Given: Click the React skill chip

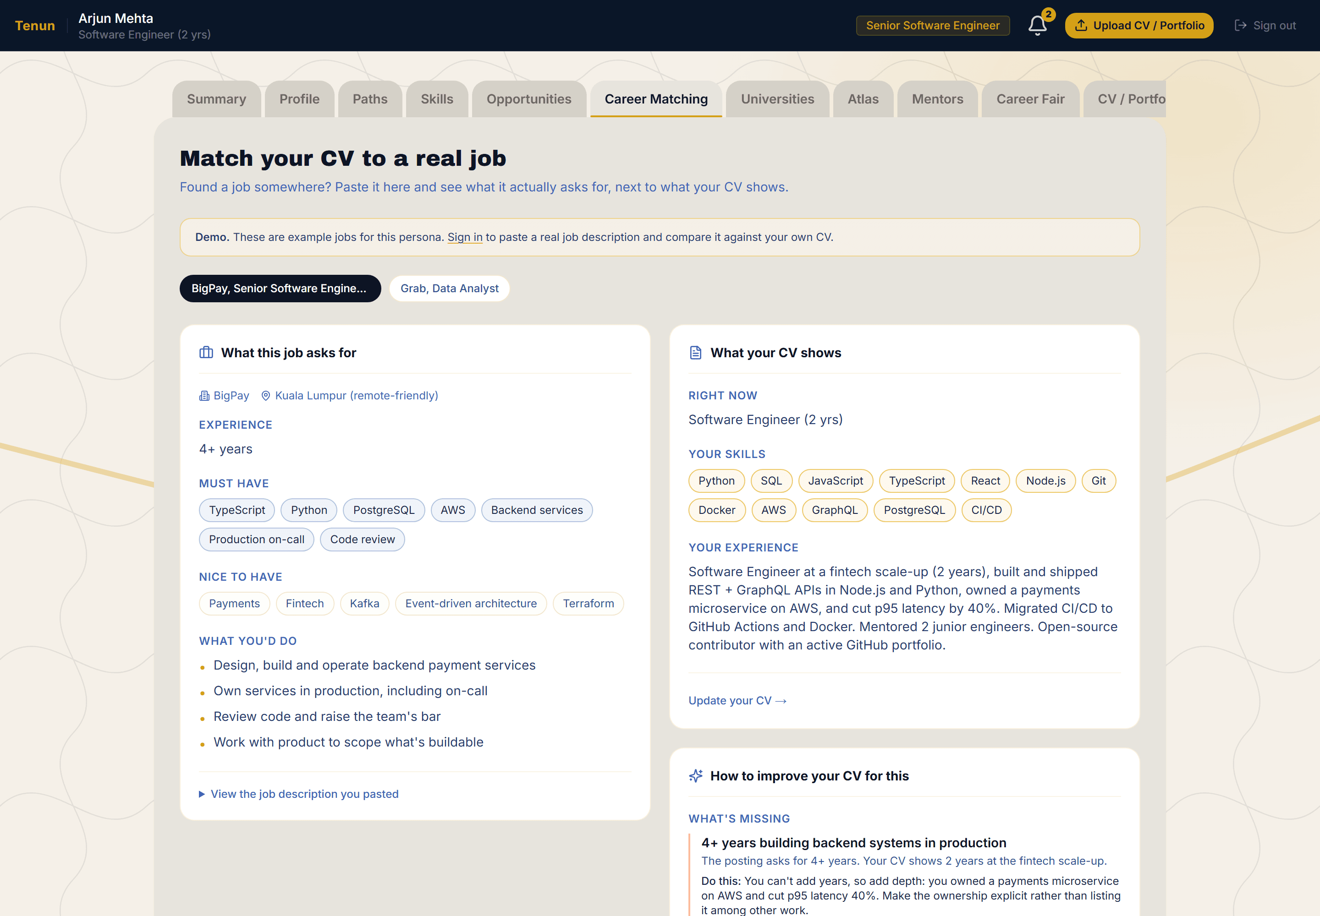Looking at the screenshot, I should coord(985,481).
